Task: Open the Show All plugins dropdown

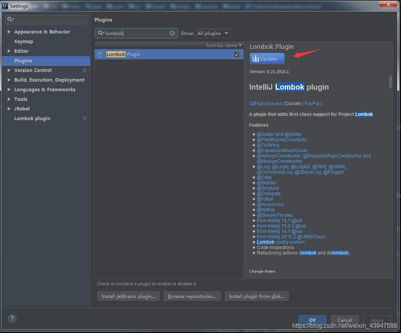Action: point(213,33)
